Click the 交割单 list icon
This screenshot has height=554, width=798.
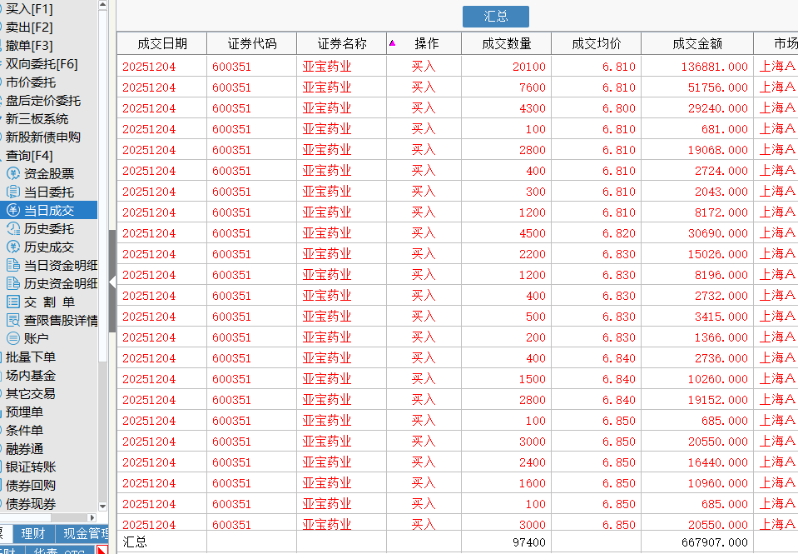point(12,302)
